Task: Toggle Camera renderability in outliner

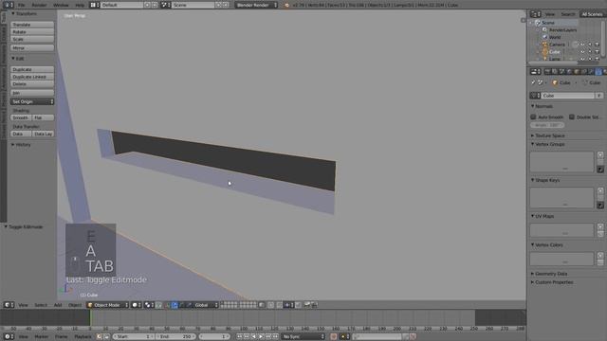Action: 597,45
